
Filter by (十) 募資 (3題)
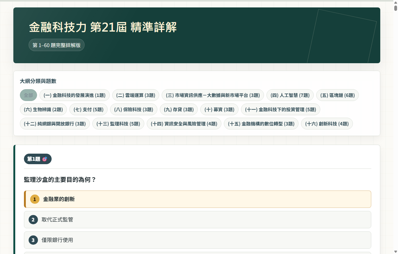coord(219,109)
